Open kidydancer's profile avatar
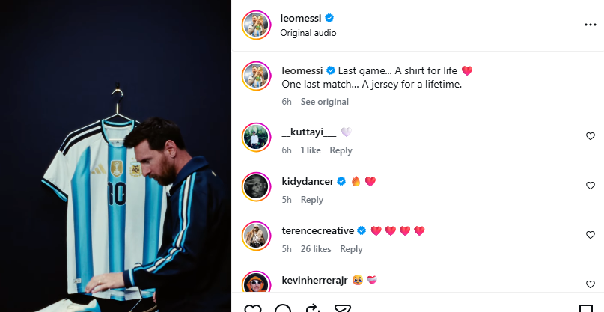Image resolution: width=604 pixels, height=312 pixels. 256,187
